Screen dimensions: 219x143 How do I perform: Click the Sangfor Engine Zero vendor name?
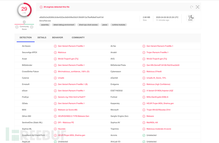point(119,116)
